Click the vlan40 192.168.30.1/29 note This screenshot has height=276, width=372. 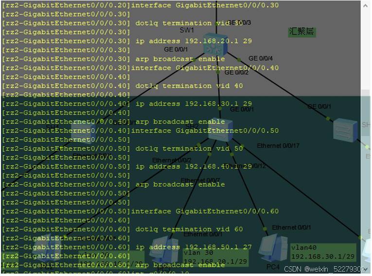click(x=323, y=252)
